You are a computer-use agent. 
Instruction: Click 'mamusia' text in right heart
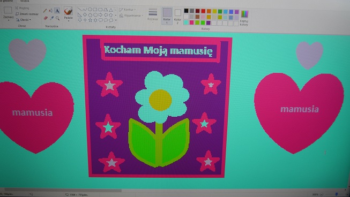(300, 109)
